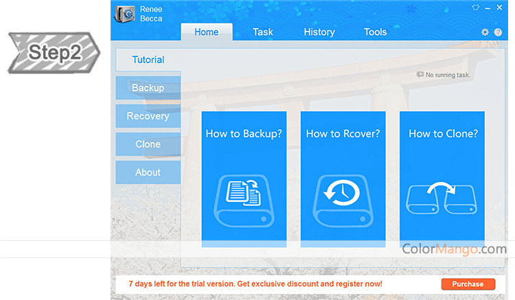Open the Clone sidebar section
The width and height of the screenshot is (515, 300).
tap(148, 144)
